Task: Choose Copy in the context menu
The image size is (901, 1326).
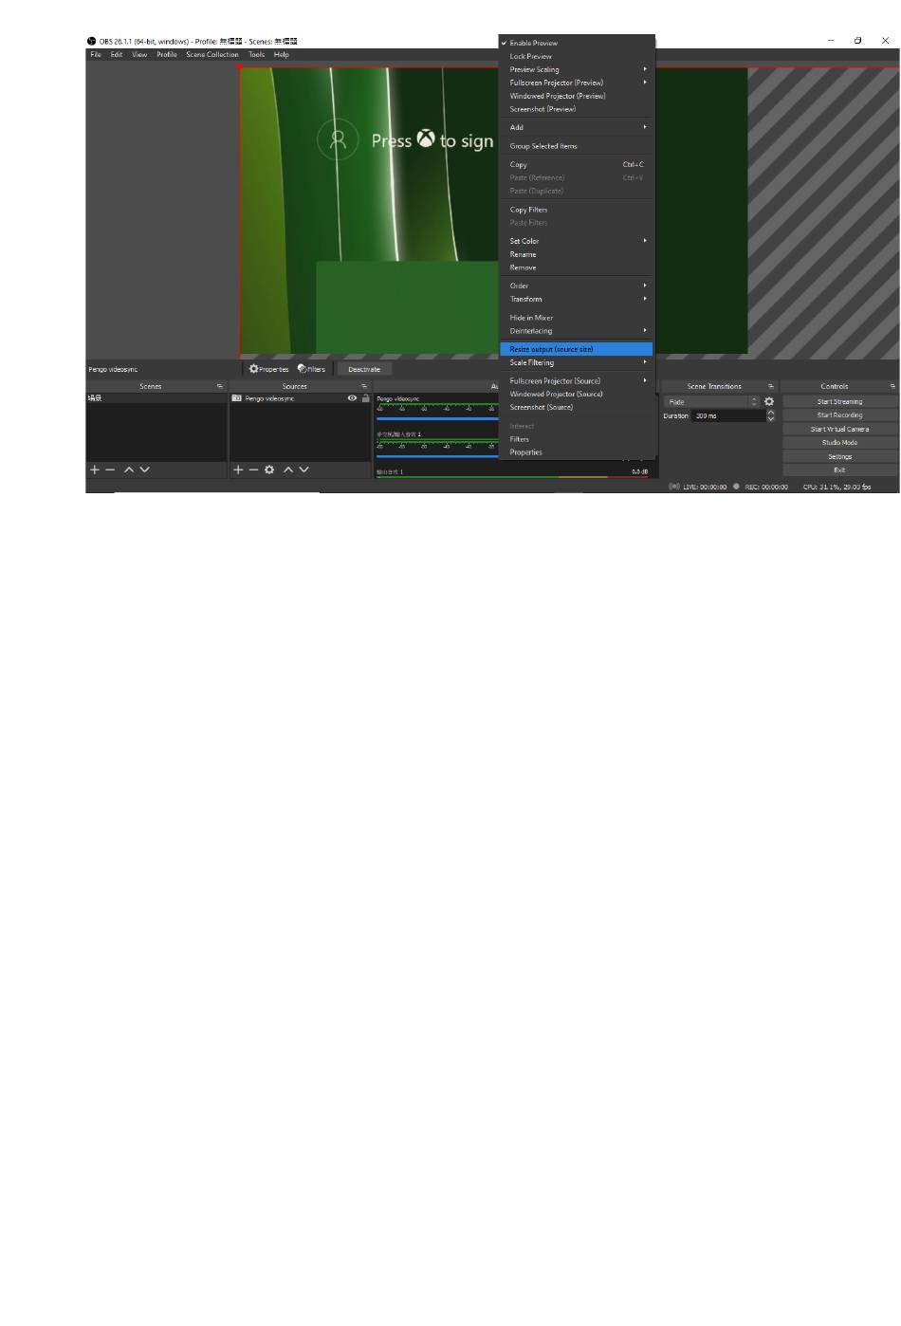Action: 577,164
